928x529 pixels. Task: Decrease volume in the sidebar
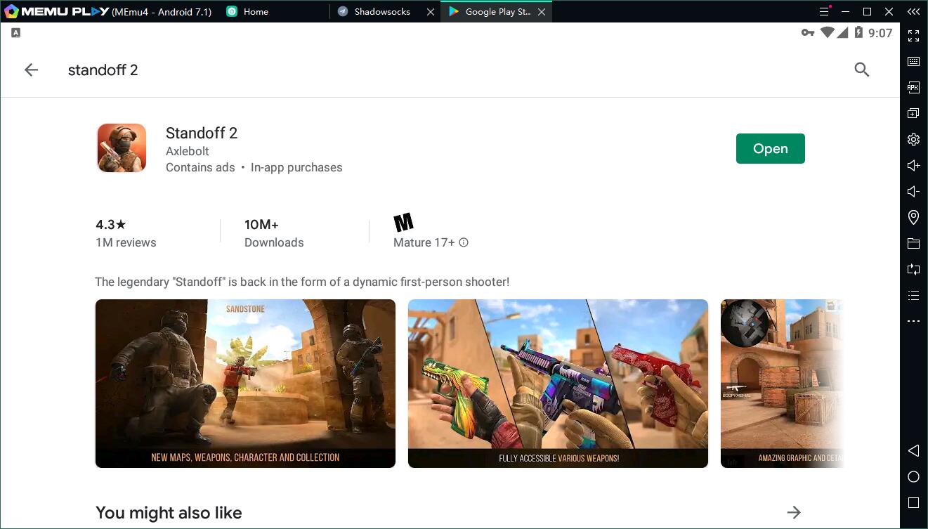[x=913, y=192]
